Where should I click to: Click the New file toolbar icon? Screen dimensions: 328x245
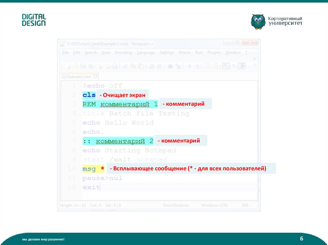[x=68, y=66]
